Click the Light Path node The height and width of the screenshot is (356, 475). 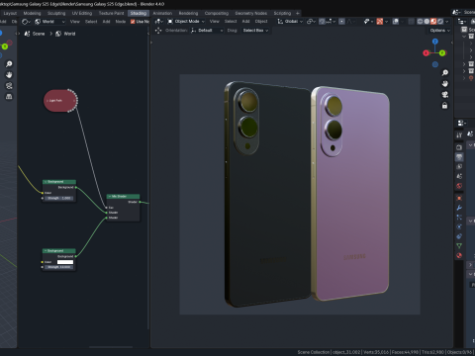pyautogui.click(x=60, y=101)
